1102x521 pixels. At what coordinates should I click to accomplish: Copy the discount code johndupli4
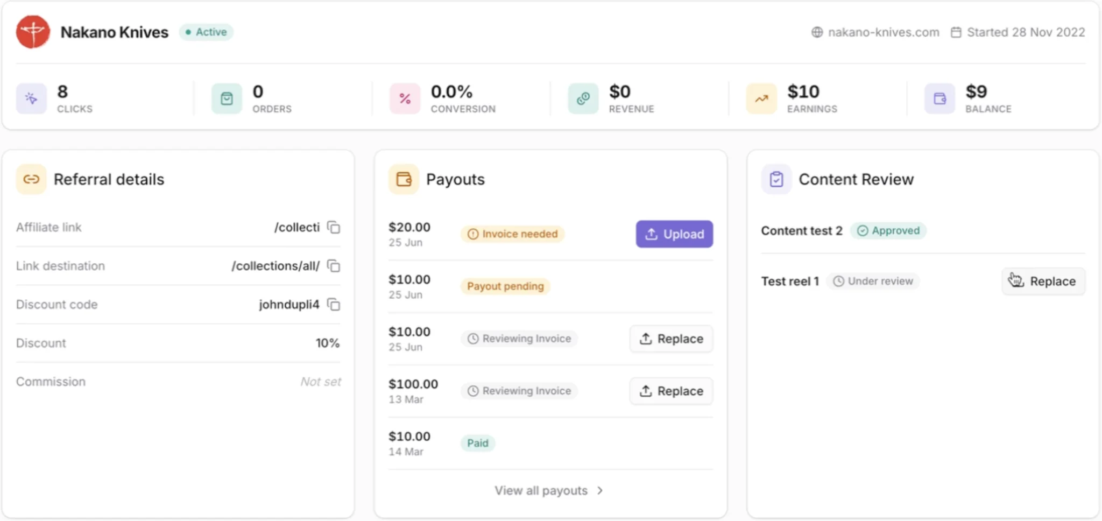click(334, 305)
